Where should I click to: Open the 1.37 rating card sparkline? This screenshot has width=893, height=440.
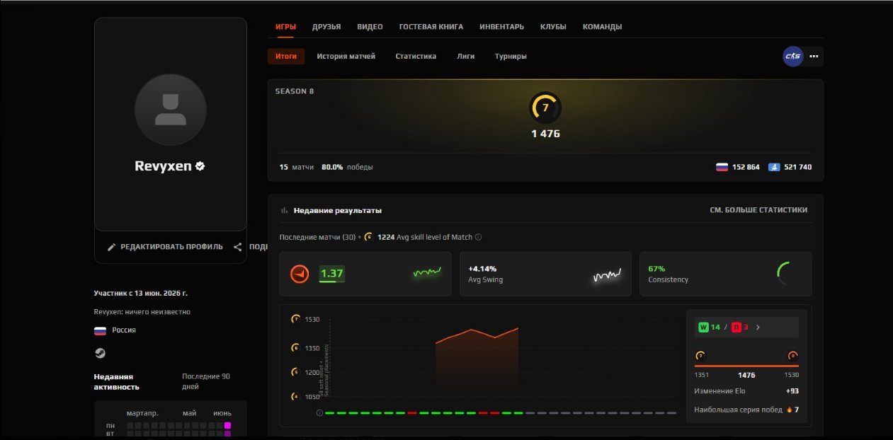tap(427, 272)
